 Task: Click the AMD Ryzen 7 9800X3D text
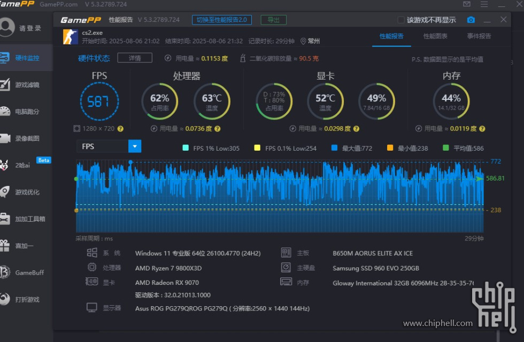168,268
